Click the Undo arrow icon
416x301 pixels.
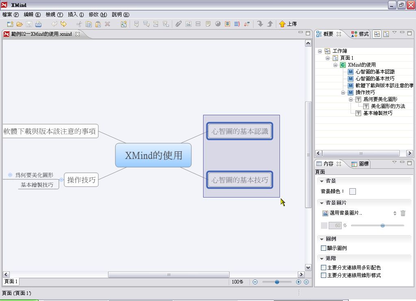pyautogui.click(x=54, y=24)
